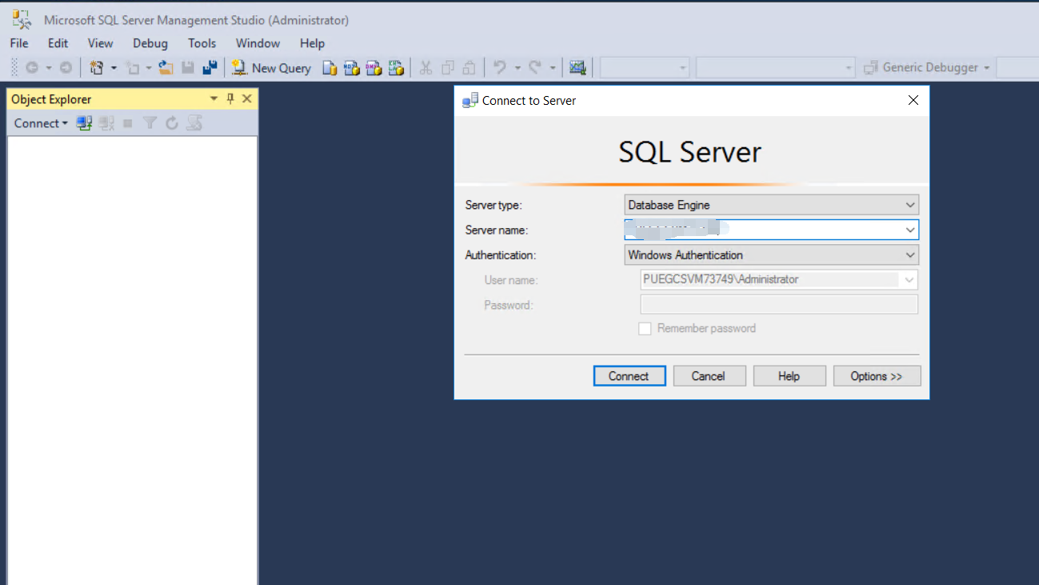Click the Save All toolbar icon
This screenshot has height=585, width=1039.
[210, 67]
